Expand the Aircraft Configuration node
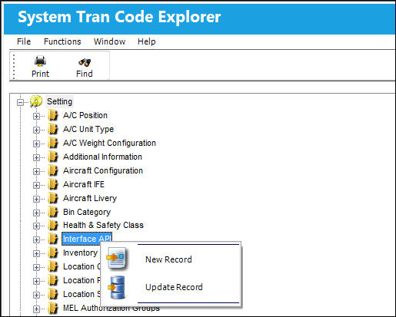Image resolution: width=396 pixels, height=317 pixels. (36, 171)
